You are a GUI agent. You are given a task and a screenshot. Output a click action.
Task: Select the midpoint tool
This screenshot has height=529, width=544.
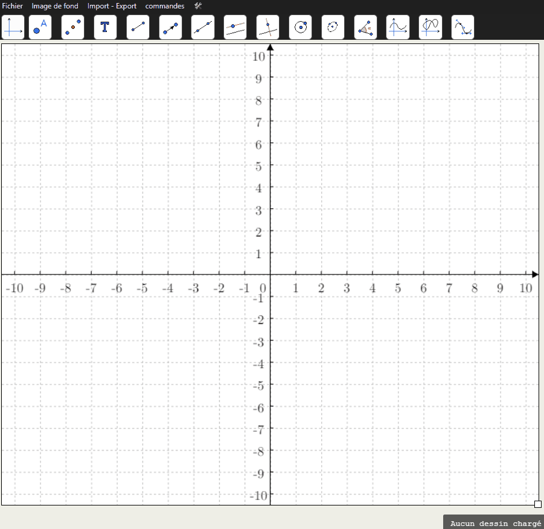pyautogui.click(x=72, y=27)
